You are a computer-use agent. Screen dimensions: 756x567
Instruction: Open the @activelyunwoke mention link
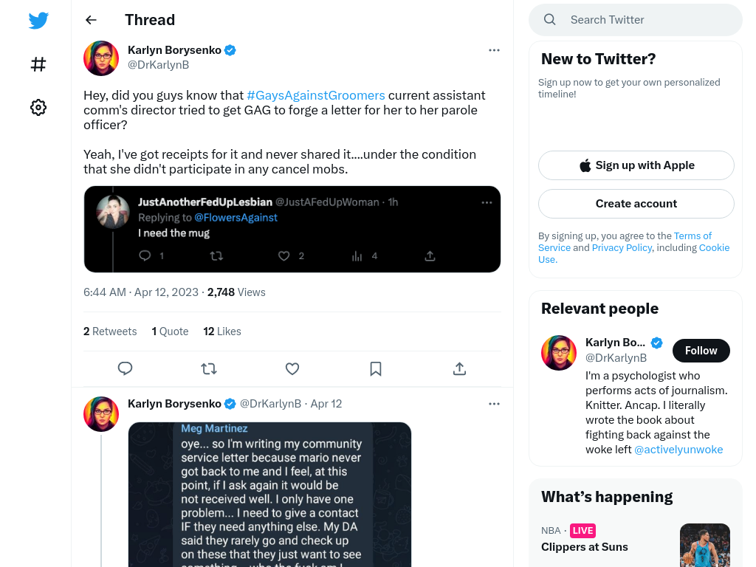pyautogui.click(x=678, y=450)
